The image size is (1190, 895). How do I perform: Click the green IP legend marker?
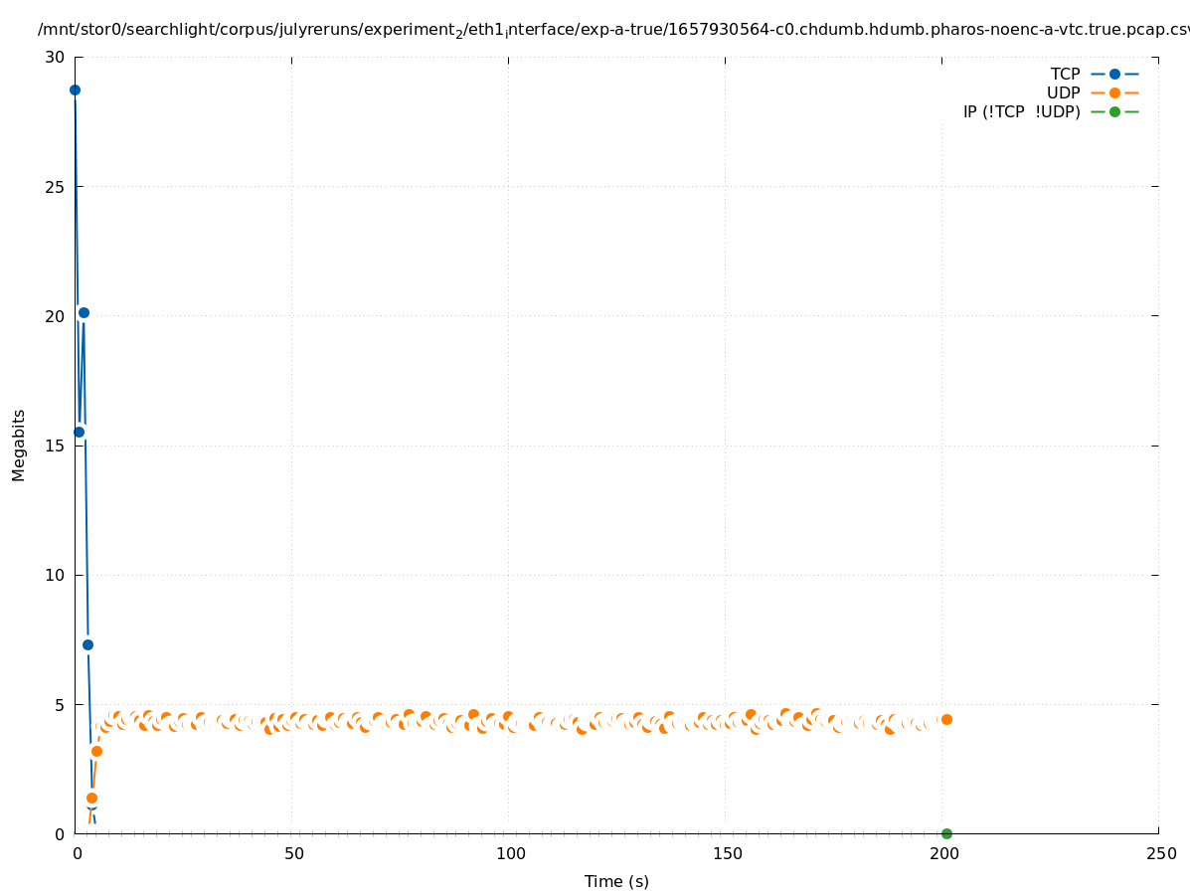1114,111
